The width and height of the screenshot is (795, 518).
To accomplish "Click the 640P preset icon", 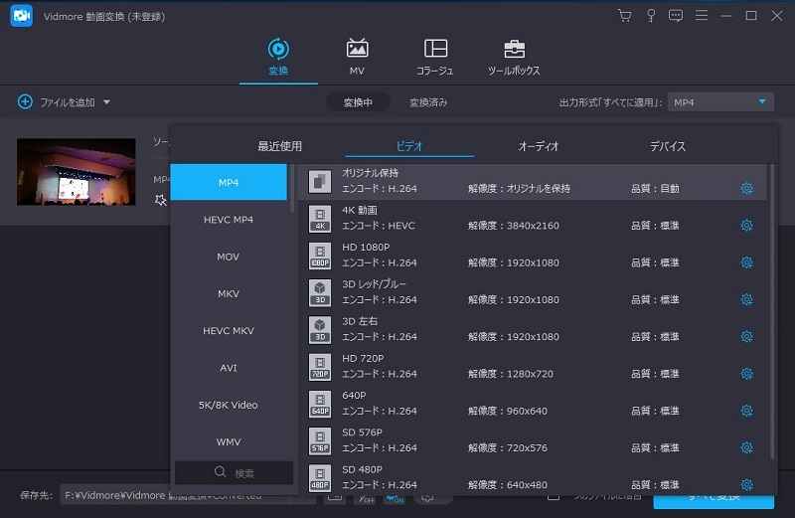I will pos(320,404).
